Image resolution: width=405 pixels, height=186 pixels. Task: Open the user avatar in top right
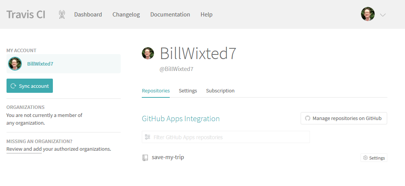pos(368,14)
